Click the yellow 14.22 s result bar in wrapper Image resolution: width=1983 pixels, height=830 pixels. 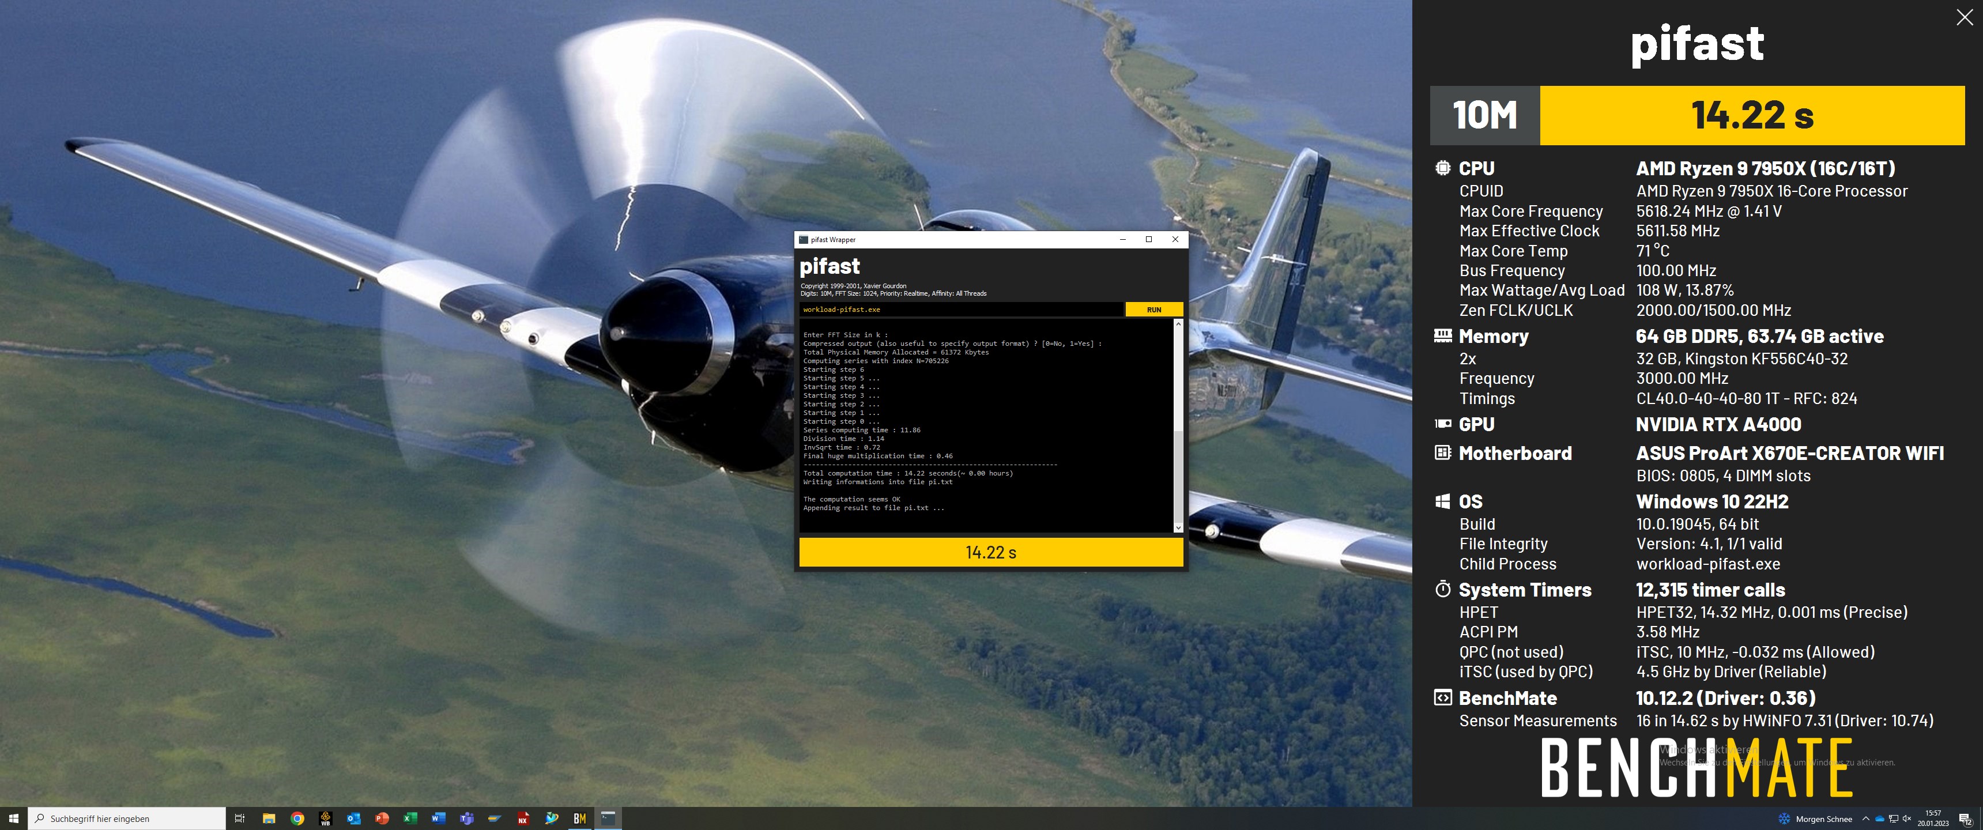(x=991, y=552)
